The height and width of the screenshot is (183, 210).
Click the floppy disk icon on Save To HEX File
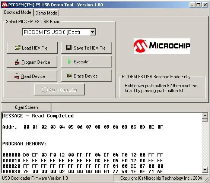point(69,48)
